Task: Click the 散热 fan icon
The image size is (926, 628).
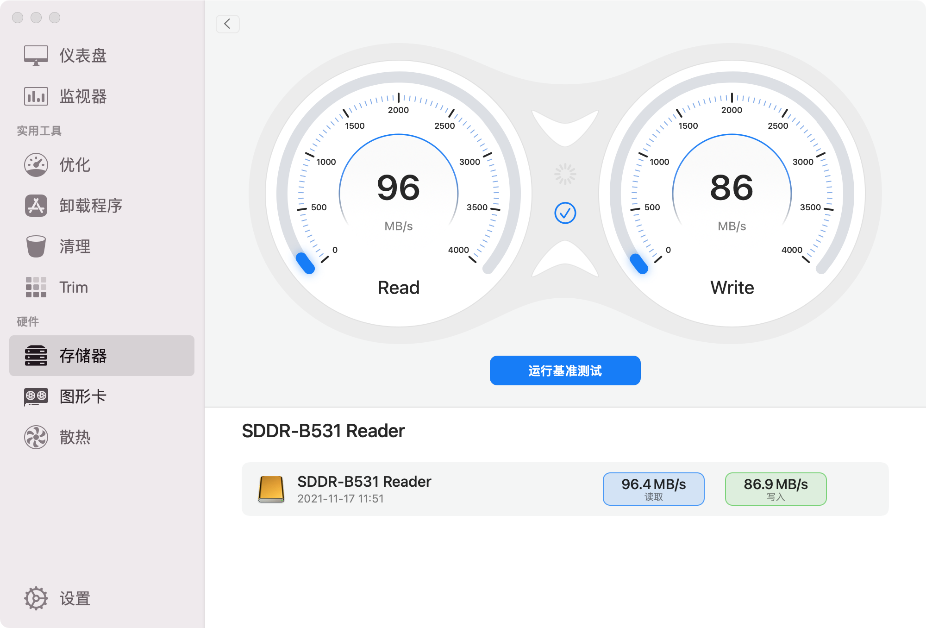Action: click(36, 437)
